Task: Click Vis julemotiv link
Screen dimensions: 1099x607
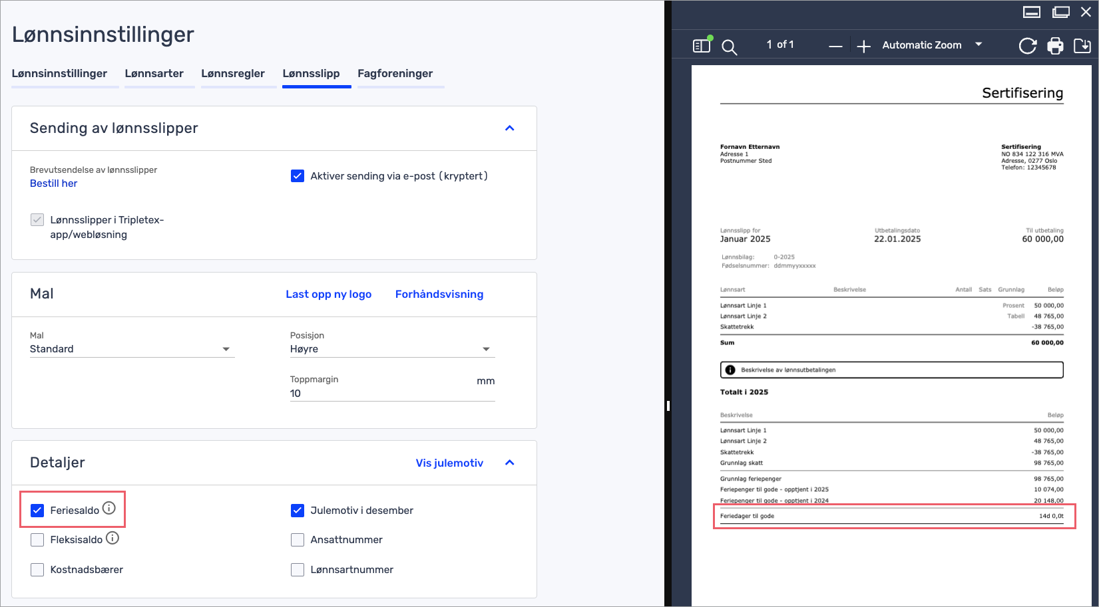Action: pos(449,463)
